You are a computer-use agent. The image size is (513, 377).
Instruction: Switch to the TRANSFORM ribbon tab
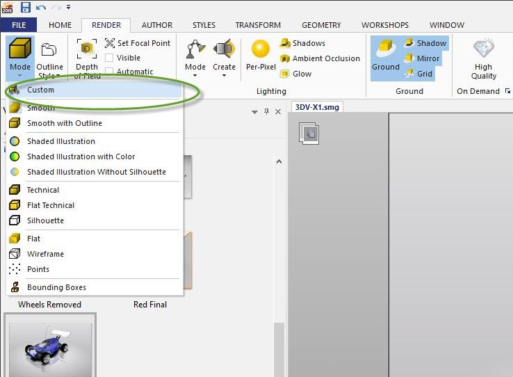pyautogui.click(x=258, y=25)
